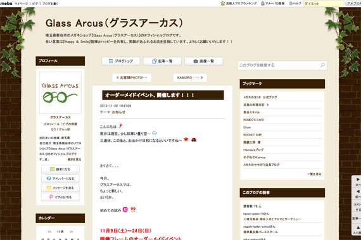Click the red double-exclamation emoji

click(133, 210)
